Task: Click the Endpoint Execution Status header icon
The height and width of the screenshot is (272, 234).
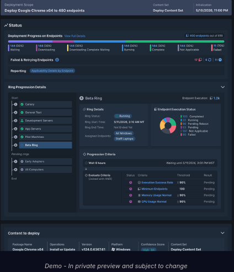Action: [156, 109]
